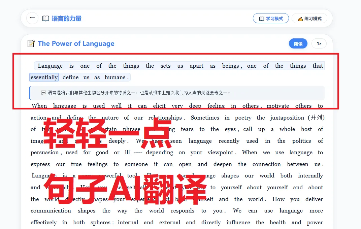Click the word 'deliver'
Image resolution: width=361 pixels, height=229 pixels.
click(x=314, y=199)
